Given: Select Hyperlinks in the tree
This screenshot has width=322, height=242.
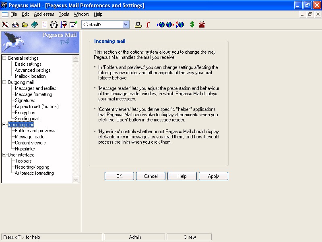Looking at the screenshot, I should click(x=25, y=149).
